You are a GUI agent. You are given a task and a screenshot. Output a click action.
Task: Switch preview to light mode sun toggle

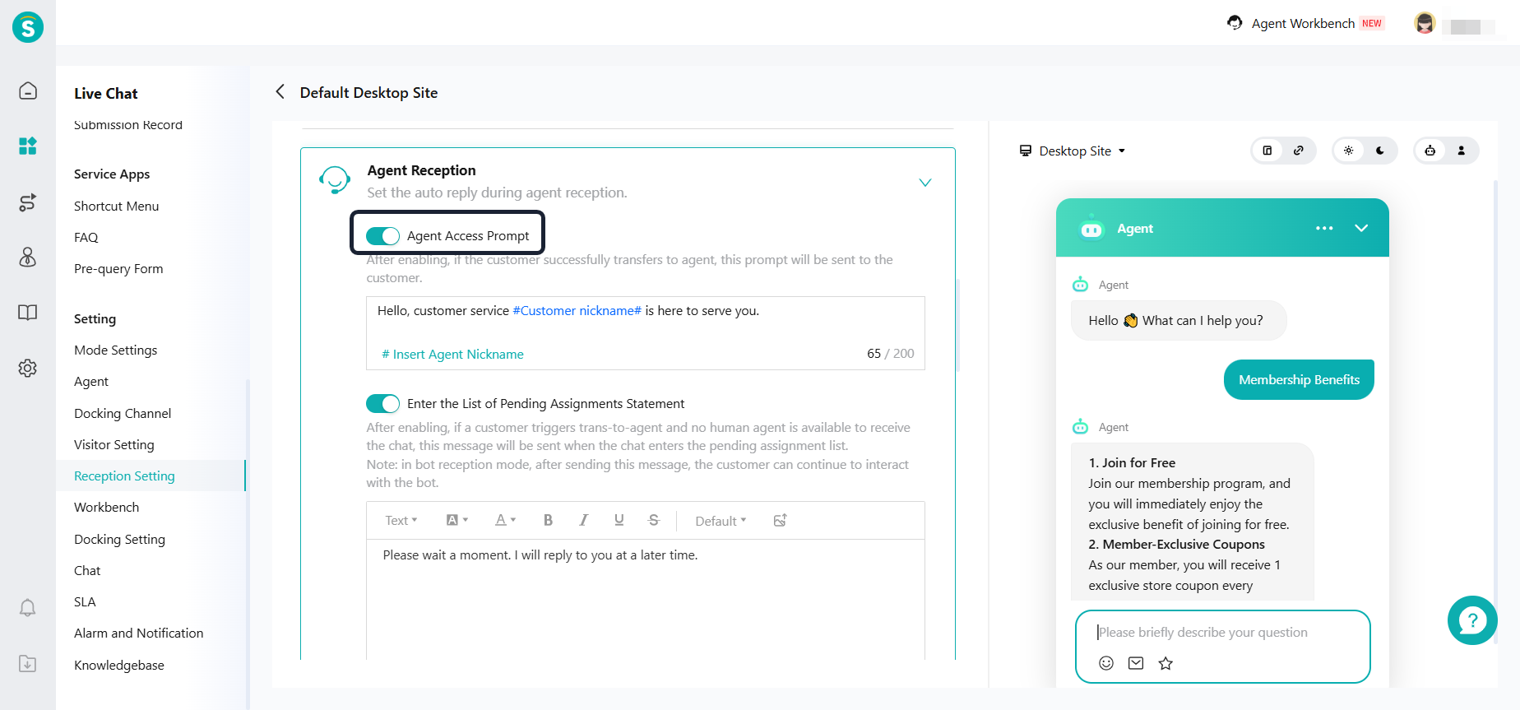click(1349, 151)
